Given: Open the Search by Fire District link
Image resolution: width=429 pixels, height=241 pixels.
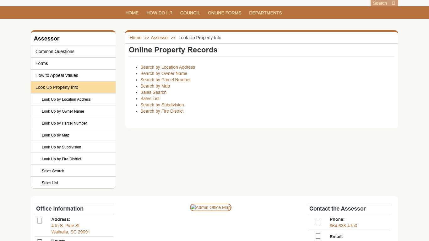Looking at the screenshot, I should point(162,111).
